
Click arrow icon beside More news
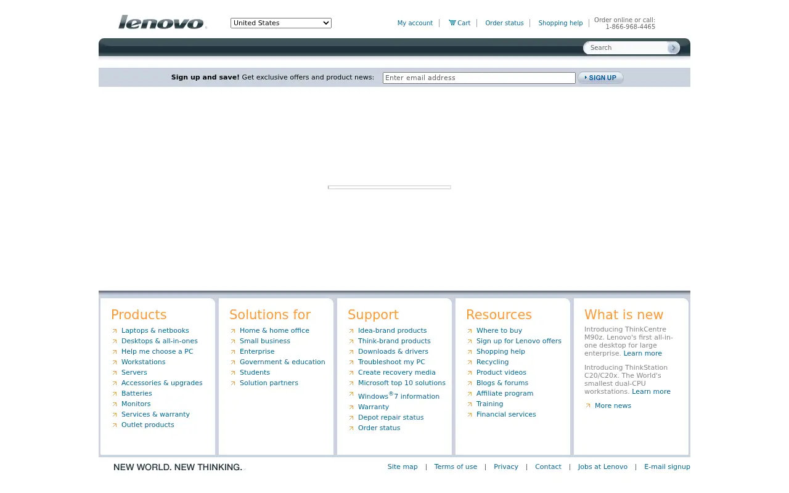tap(588, 406)
